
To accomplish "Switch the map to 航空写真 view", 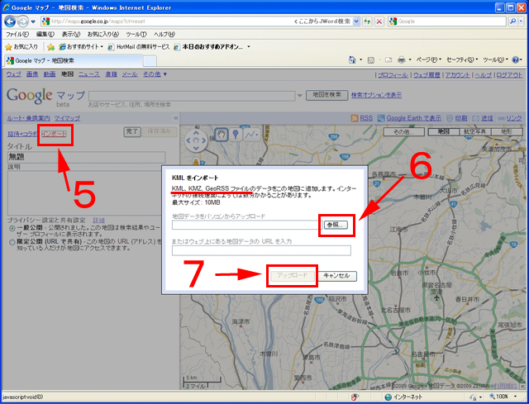I will pyautogui.click(x=474, y=132).
